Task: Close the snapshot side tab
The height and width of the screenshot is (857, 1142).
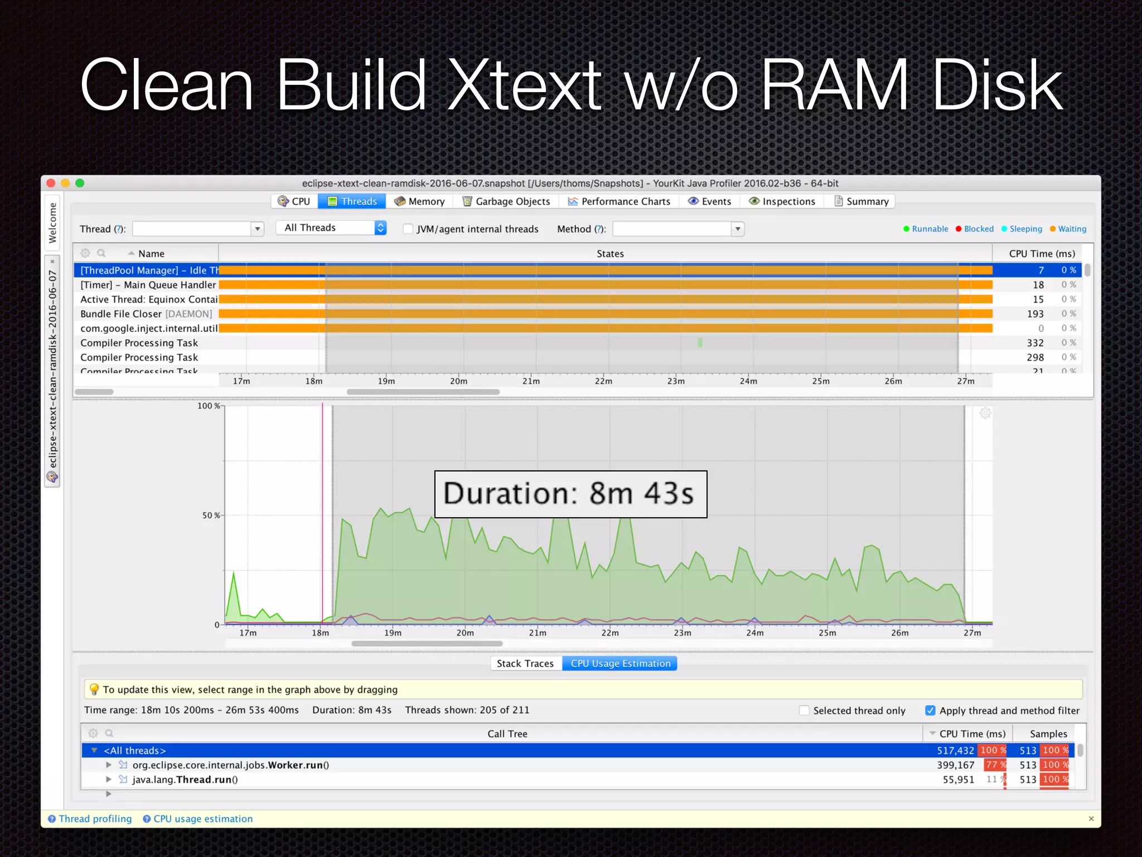Action: [52, 261]
